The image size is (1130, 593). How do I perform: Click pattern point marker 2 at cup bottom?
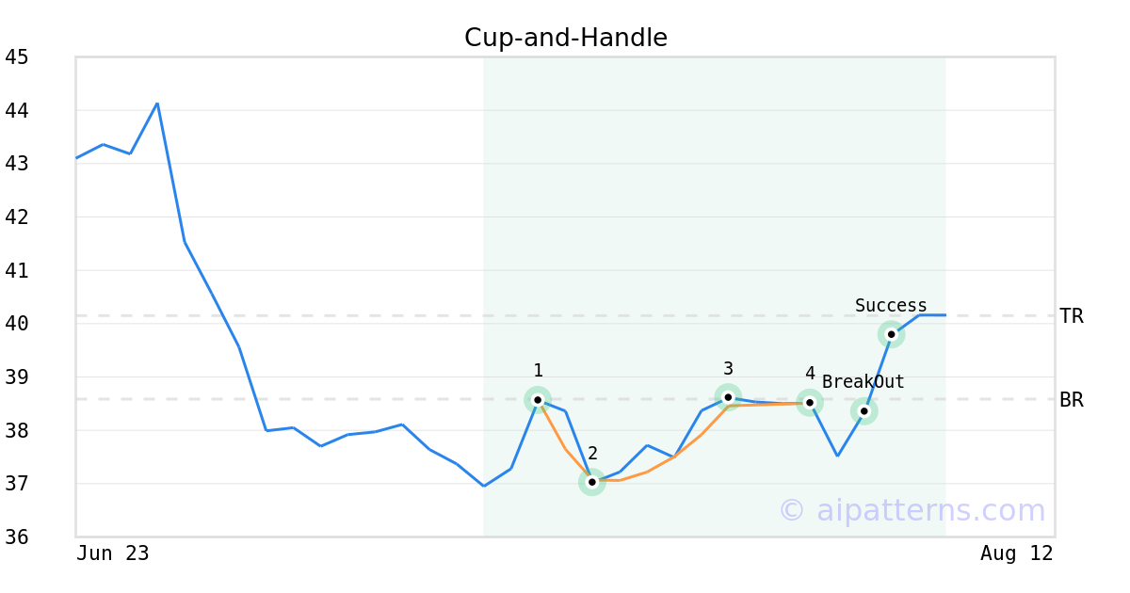click(592, 482)
